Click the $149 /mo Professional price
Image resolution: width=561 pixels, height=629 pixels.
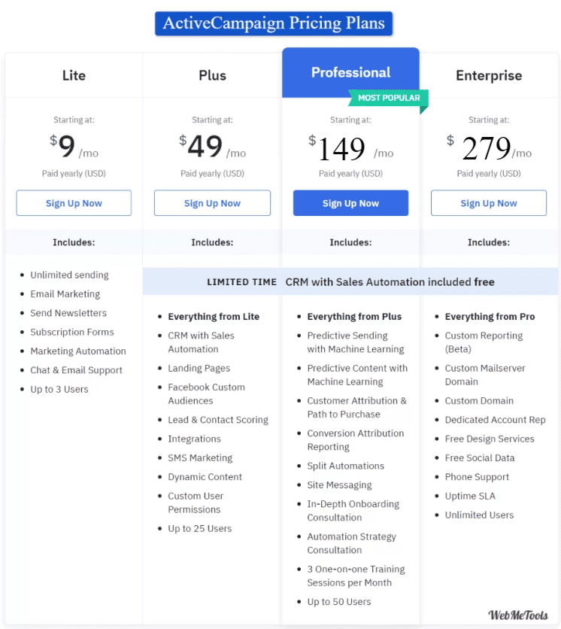(x=350, y=148)
